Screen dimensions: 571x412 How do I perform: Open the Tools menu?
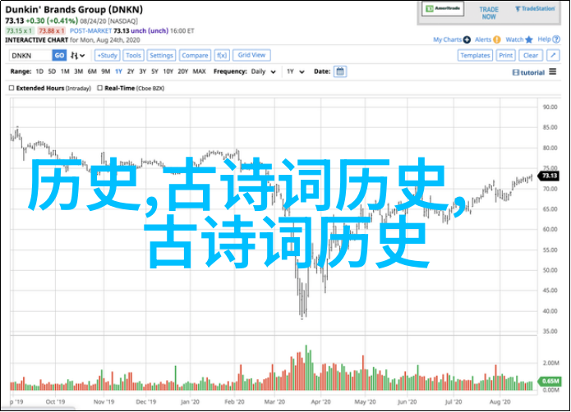133,56
